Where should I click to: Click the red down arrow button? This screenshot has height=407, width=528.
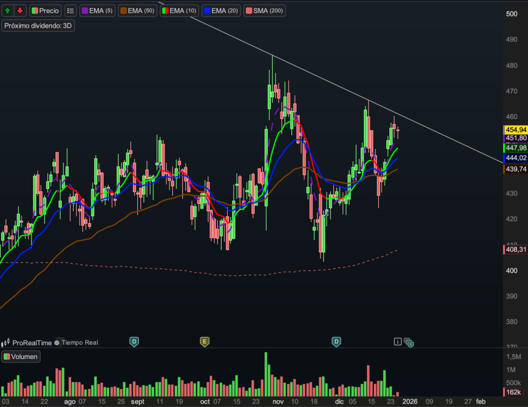click(x=20, y=10)
